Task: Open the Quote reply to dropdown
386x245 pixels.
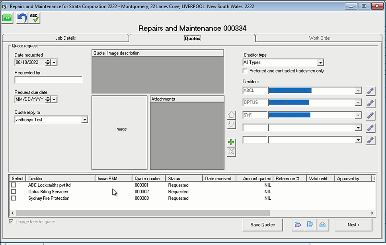Action: click(84, 120)
